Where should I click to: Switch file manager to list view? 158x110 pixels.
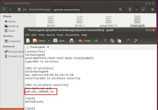(130, 10)
